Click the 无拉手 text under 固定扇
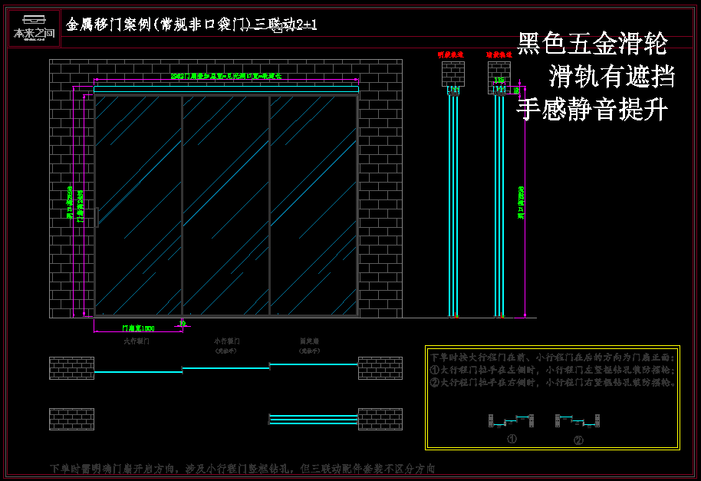Image resolution: width=701 pixels, height=481 pixels. tap(309, 351)
